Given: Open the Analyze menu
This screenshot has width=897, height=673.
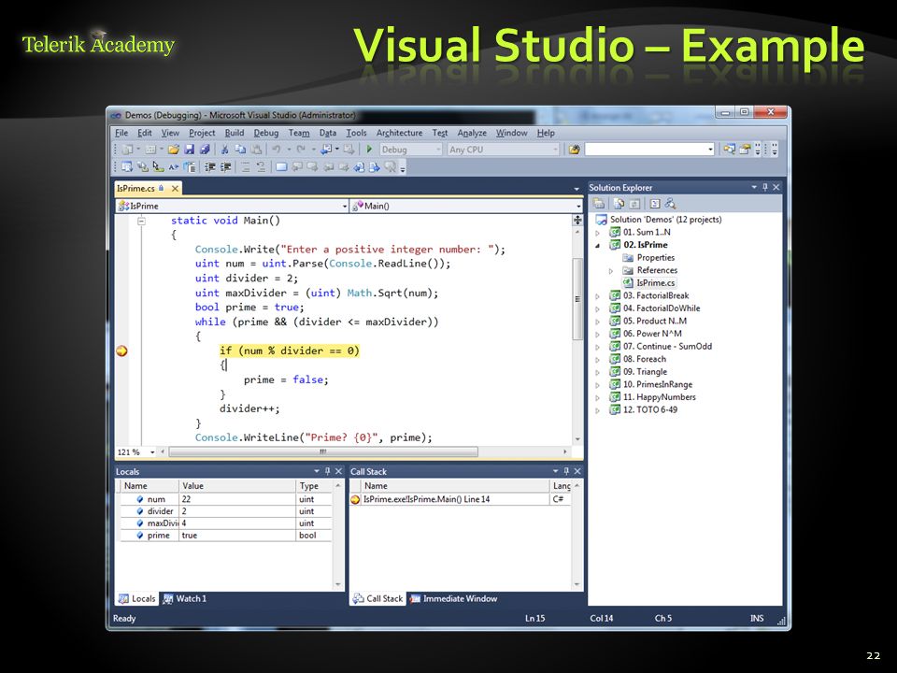Looking at the screenshot, I should [x=472, y=133].
